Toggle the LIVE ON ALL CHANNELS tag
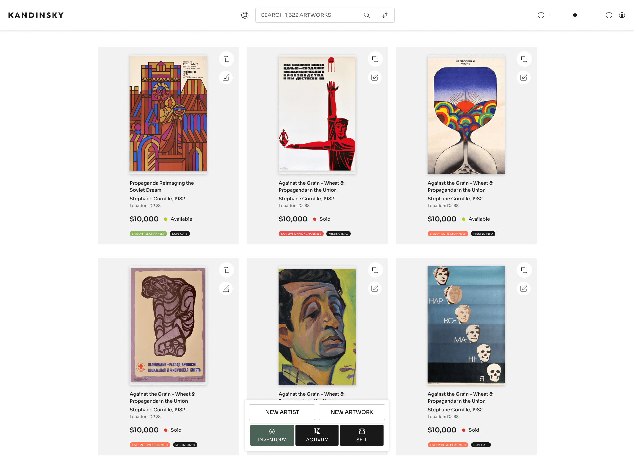This screenshot has height=461, width=634. (x=148, y=233)
